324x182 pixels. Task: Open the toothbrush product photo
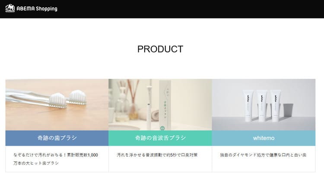pyautogui.click(x=57, y=105)
